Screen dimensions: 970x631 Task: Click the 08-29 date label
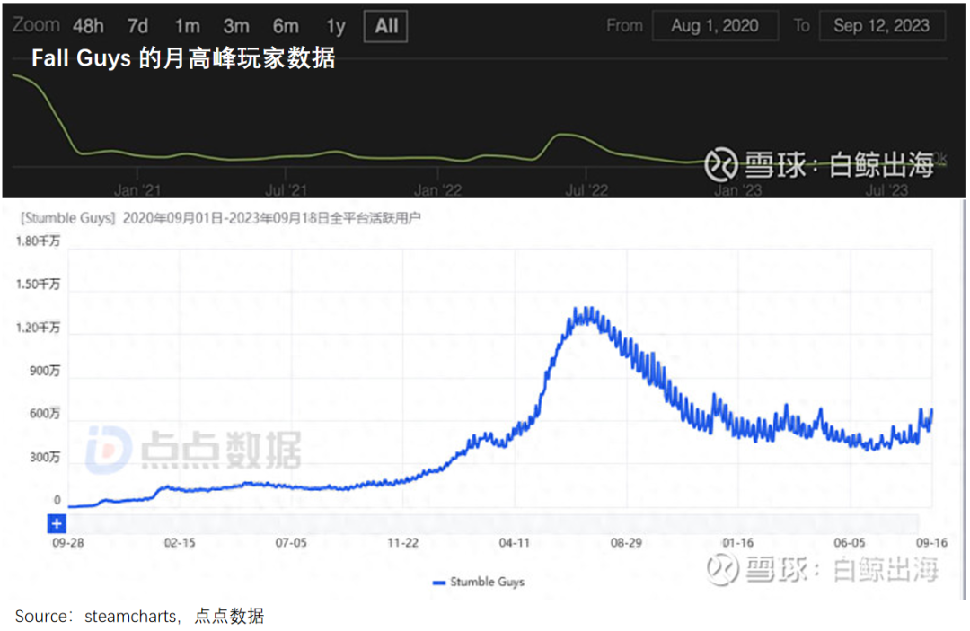click(x=626, y=543)
